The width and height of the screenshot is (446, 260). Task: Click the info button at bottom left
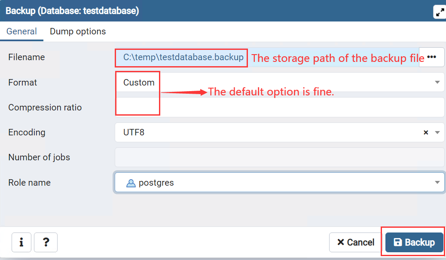21,242
